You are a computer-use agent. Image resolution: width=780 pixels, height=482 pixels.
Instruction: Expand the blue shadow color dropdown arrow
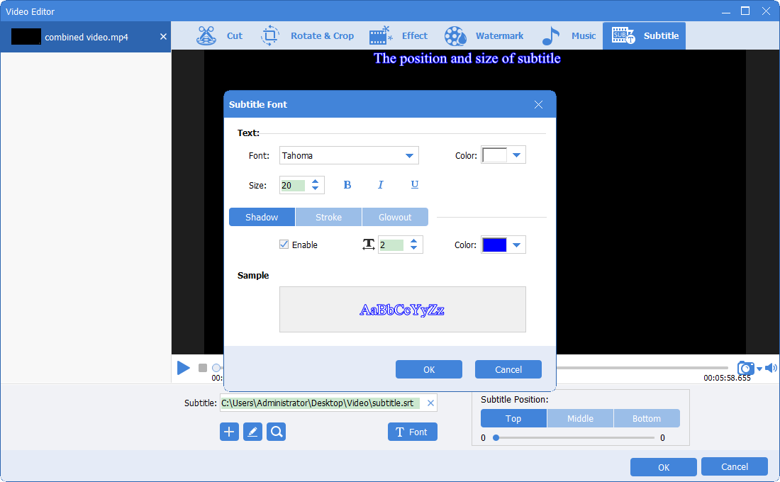pyautogui.click(x=516, y=245)
